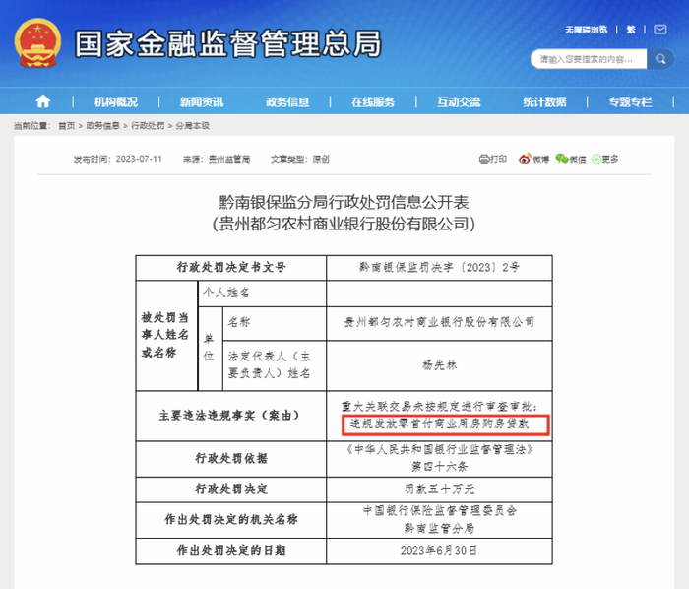Click text 《中华人民共和国银行业监督管理法》
This screenshot has width=689, height=589.
pyautogui.click(x=439, y=450)
